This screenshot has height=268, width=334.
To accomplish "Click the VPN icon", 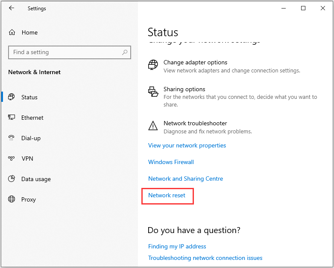I will pyautogui.click(x=12, y=158).
